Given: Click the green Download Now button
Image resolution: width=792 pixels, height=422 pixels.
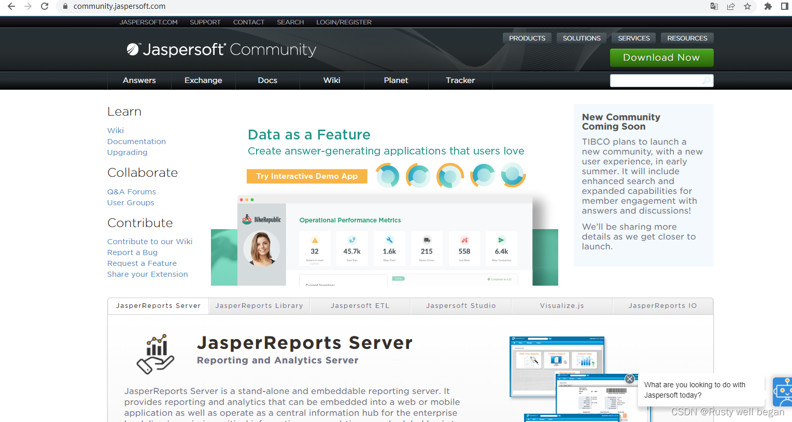Looking at the screenshot, I should coord(661,58).
